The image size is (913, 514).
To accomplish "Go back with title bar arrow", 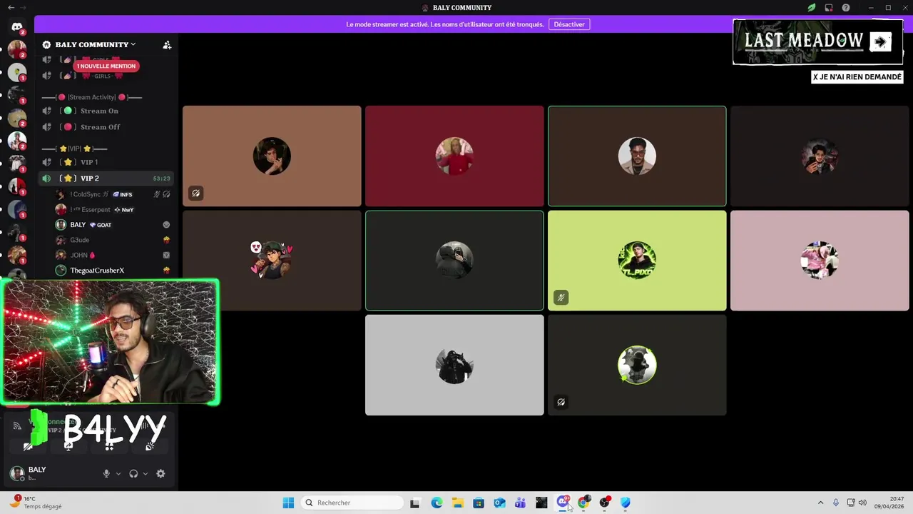I will click(x=11, y=8).
